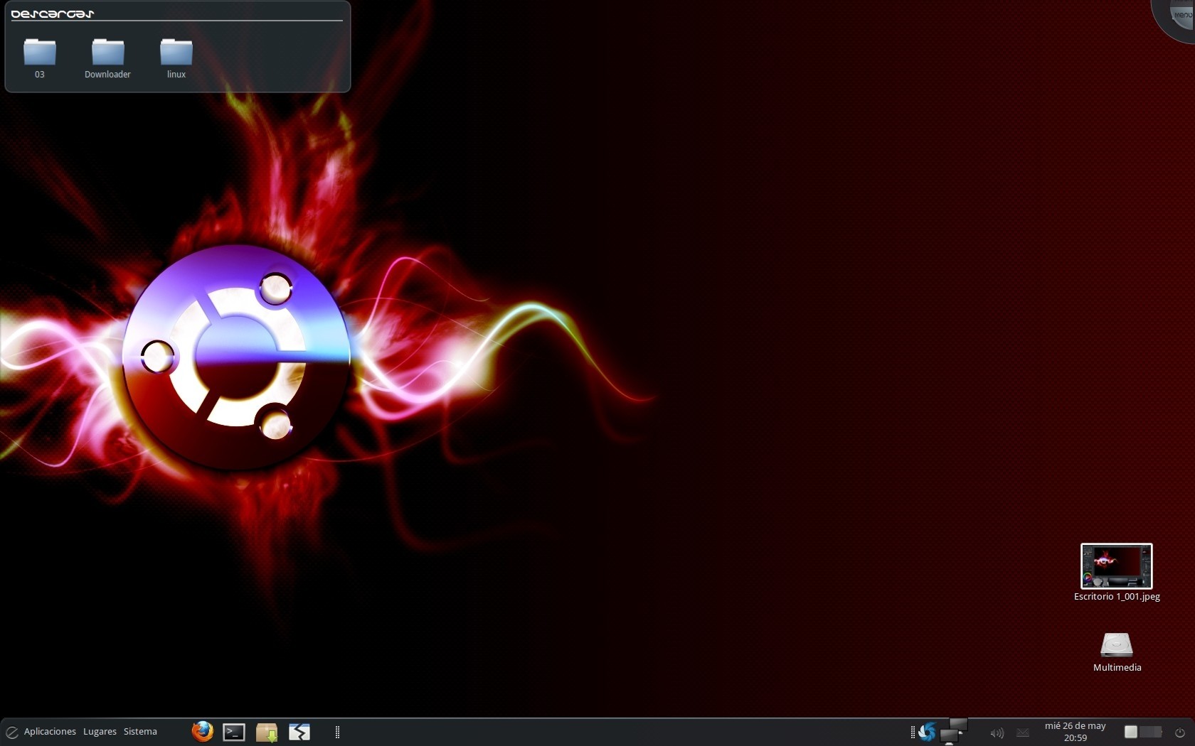Show calendar from date mié 26 de may
The image size is (1195, 746).
pos(1075,732)
